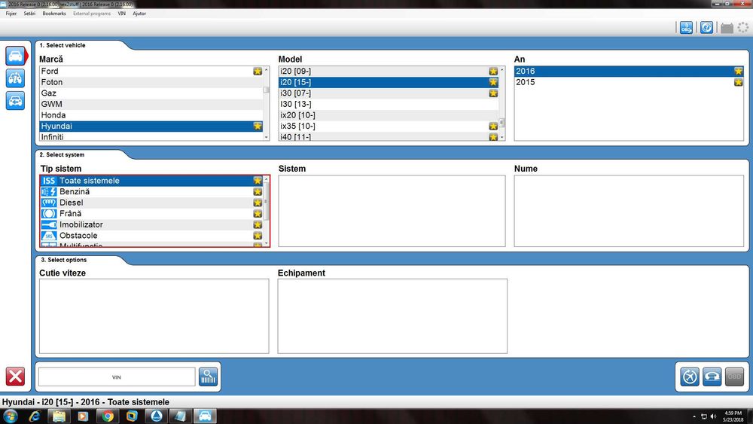Open the External programs menu

(92, 14)
